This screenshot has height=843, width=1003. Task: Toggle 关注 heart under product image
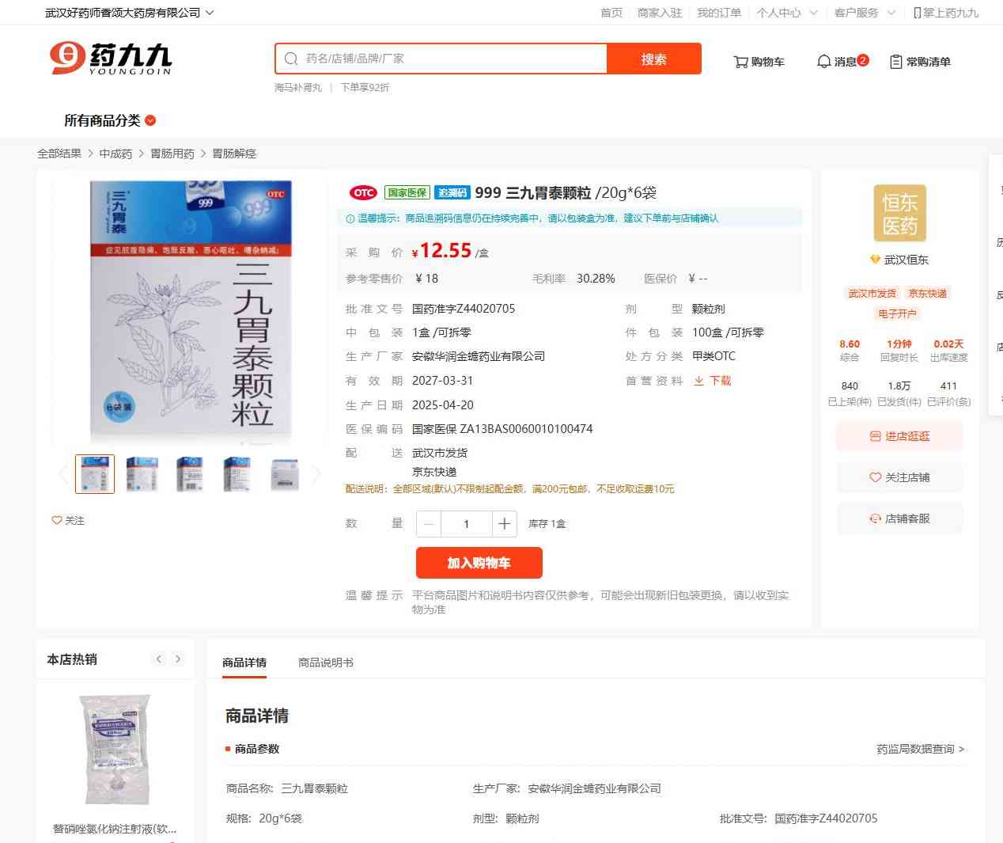point(68,520)
